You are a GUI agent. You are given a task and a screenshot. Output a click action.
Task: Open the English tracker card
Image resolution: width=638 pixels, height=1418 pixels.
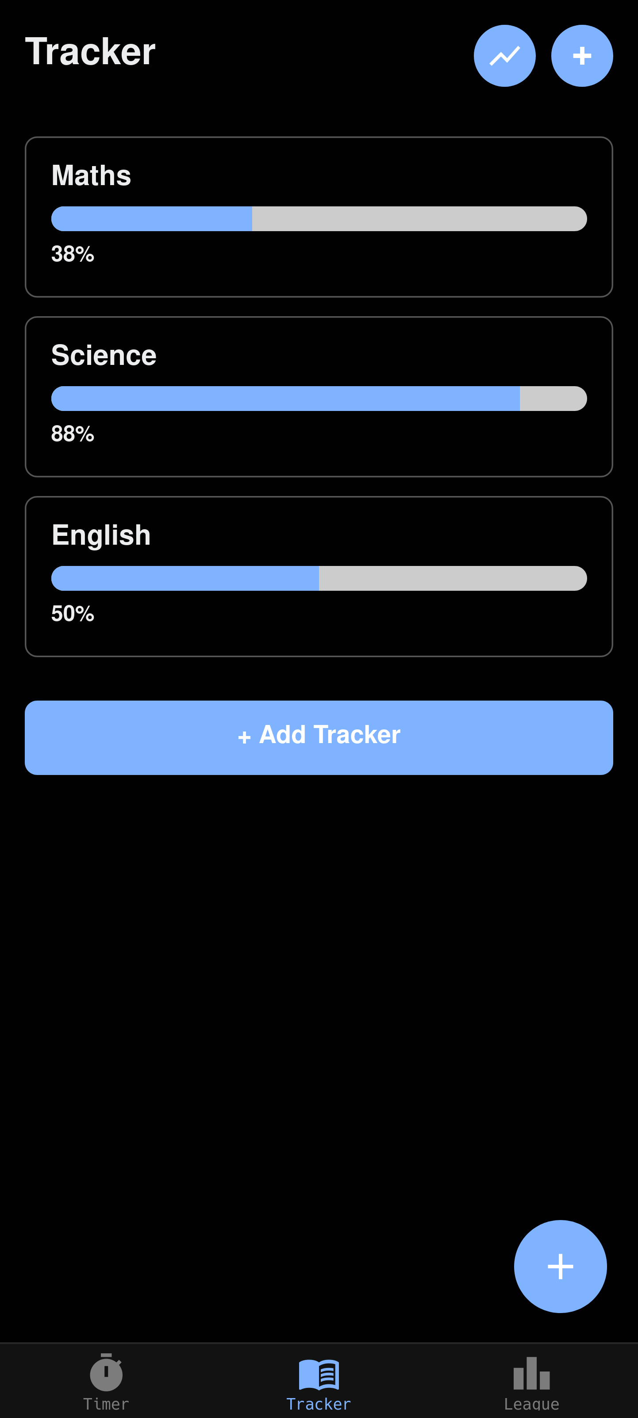(319, 576)
